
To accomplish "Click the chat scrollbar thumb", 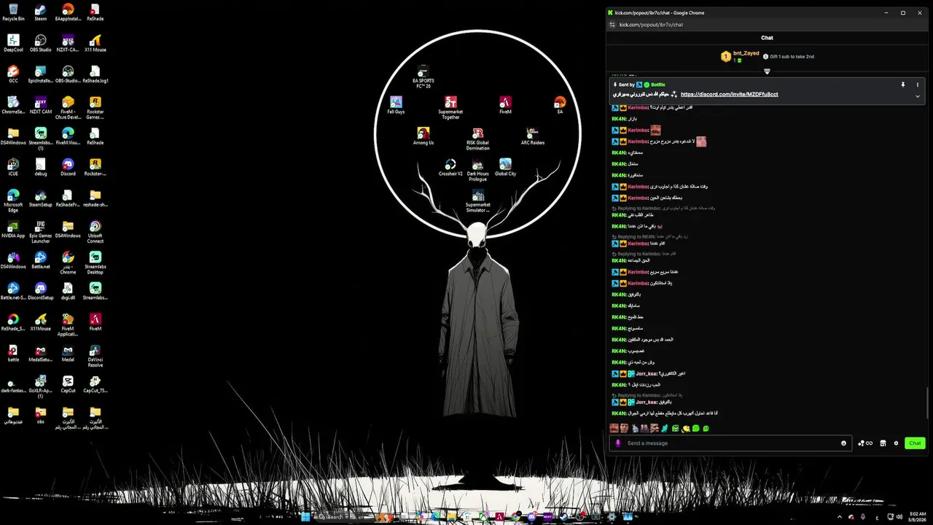I will click(x=927, y=401).
